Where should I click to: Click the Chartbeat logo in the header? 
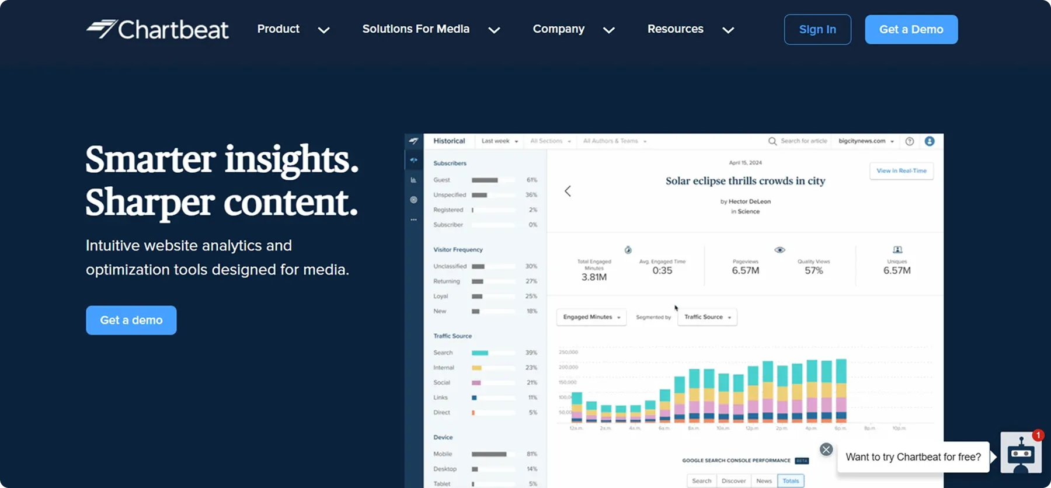click(158, 29)
